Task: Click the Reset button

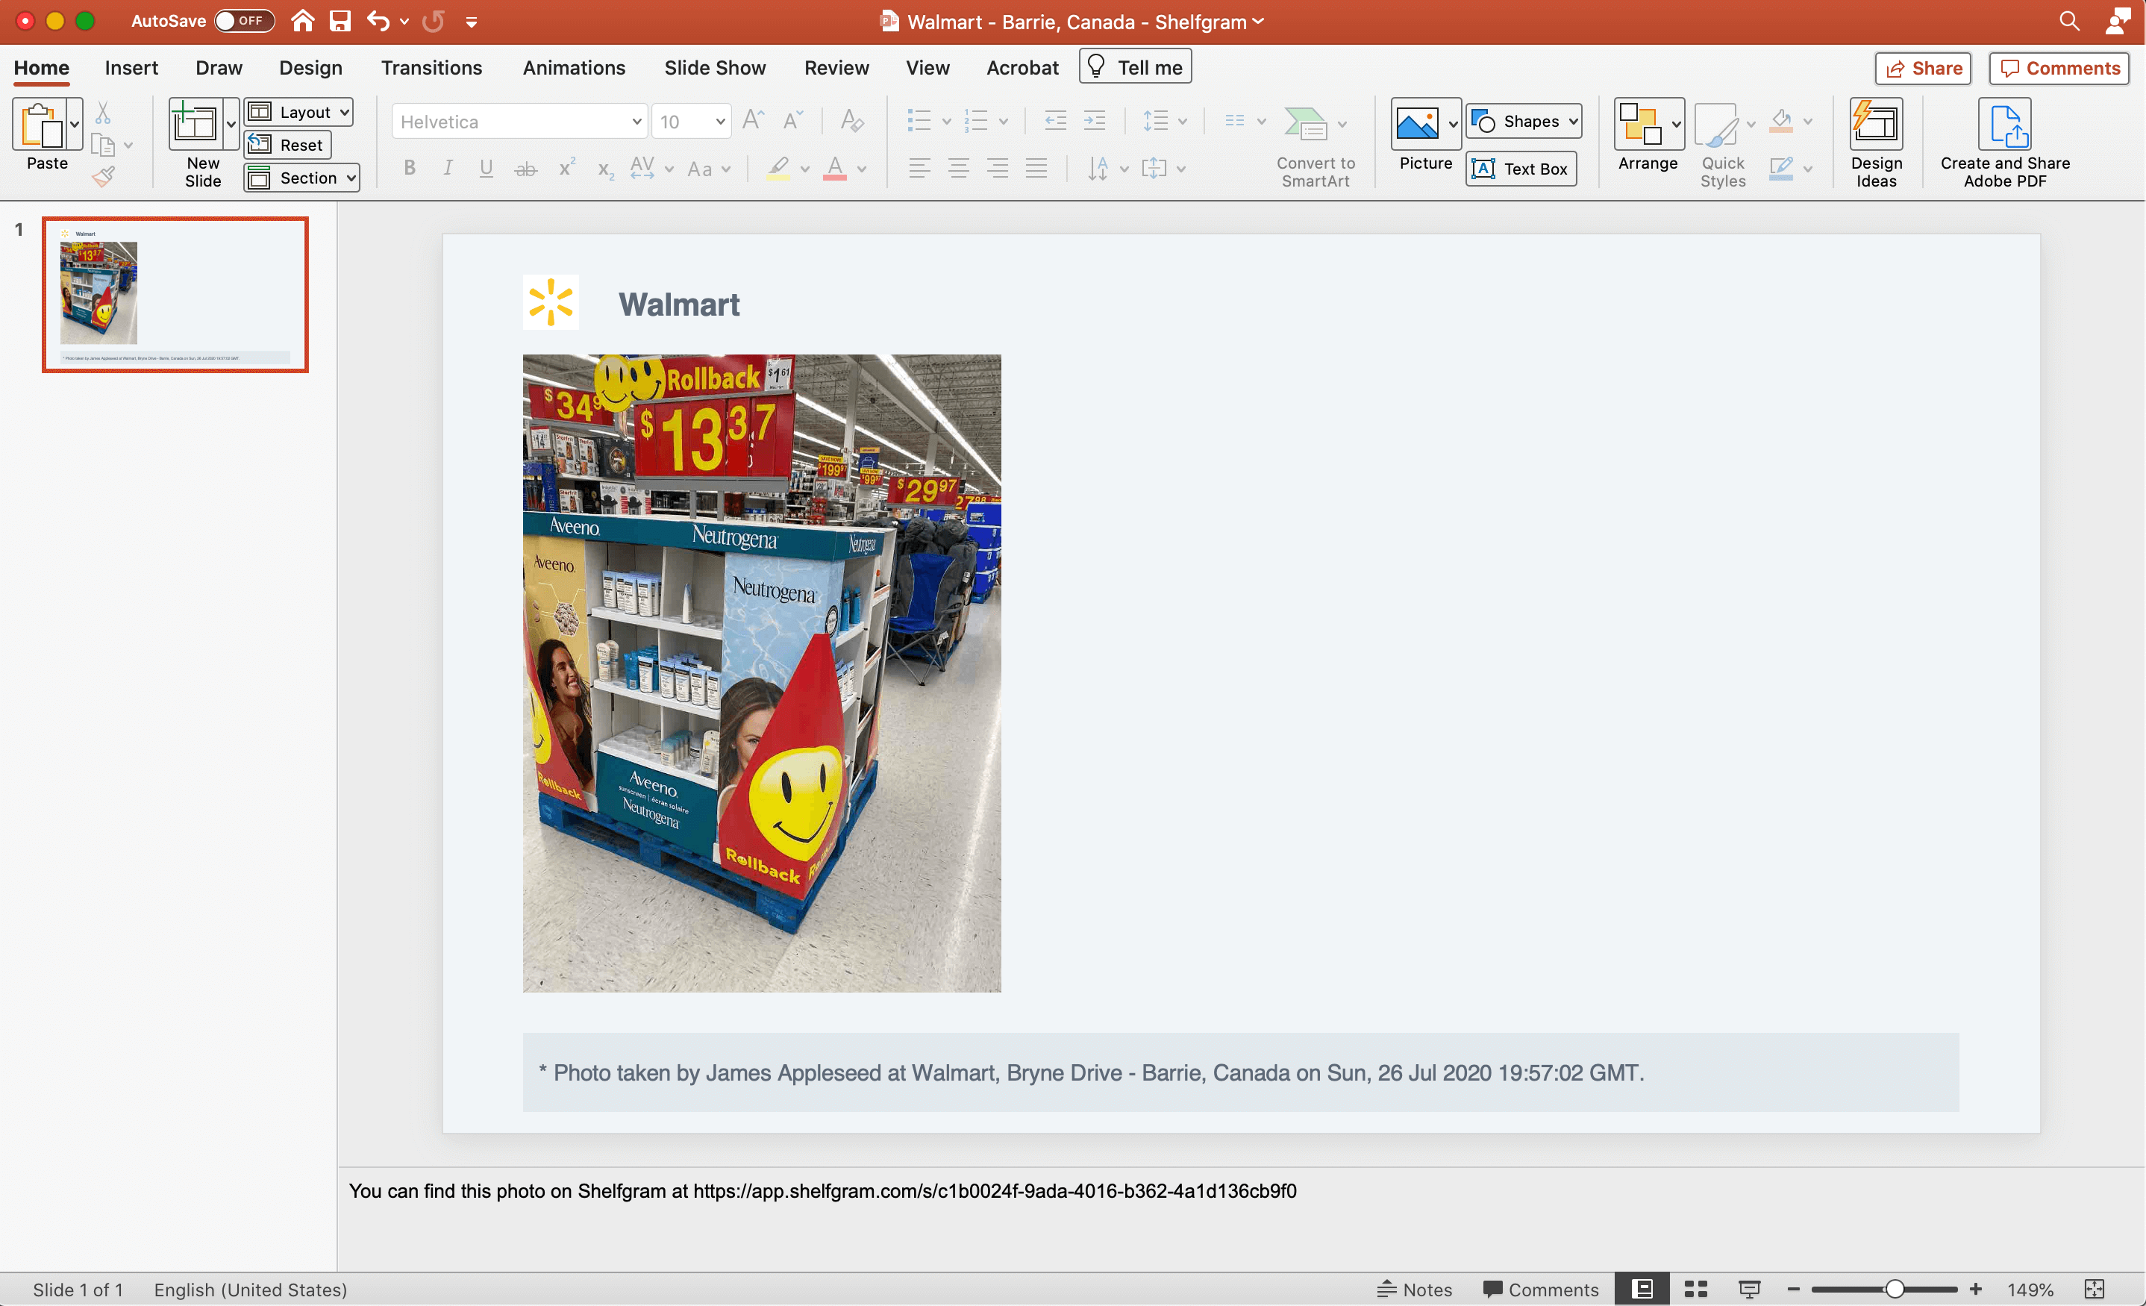Action: click(287, 145)
